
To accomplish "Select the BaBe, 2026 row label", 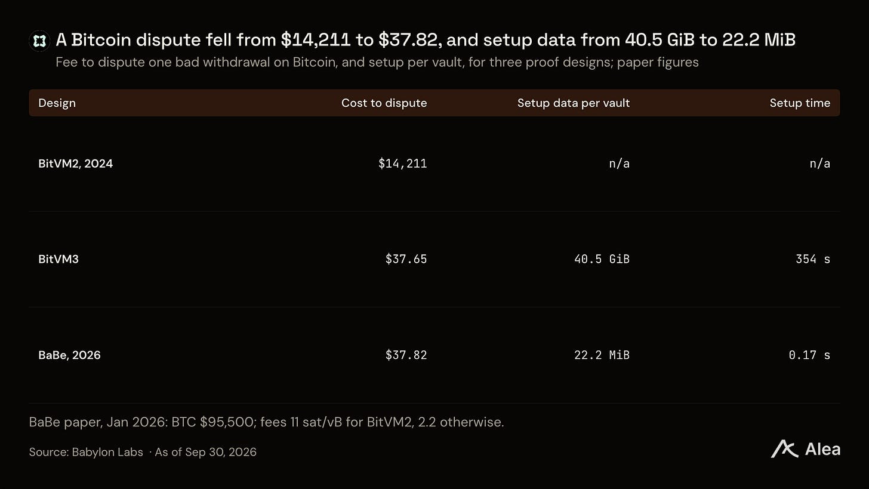I will [x=69, y=355].
